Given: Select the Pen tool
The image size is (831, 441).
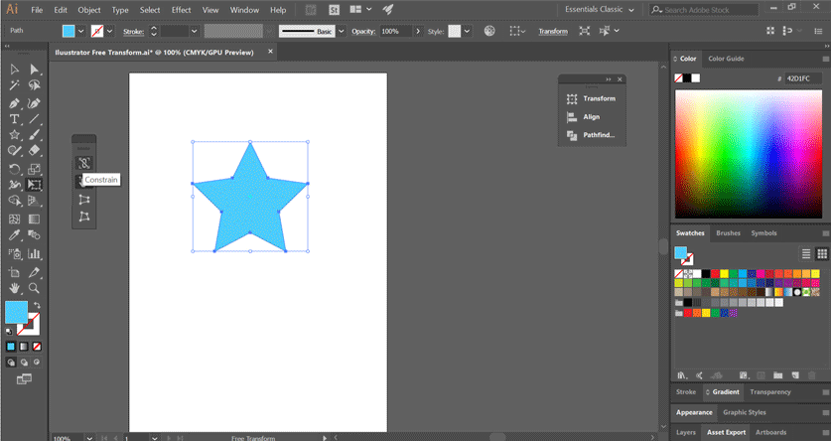Looking at the screenshot, I should 15,102.
